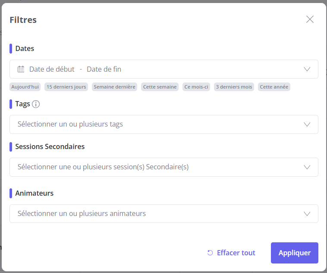Click the Sélectionner un ou plusieurs animateurs field

click(163, 213)
